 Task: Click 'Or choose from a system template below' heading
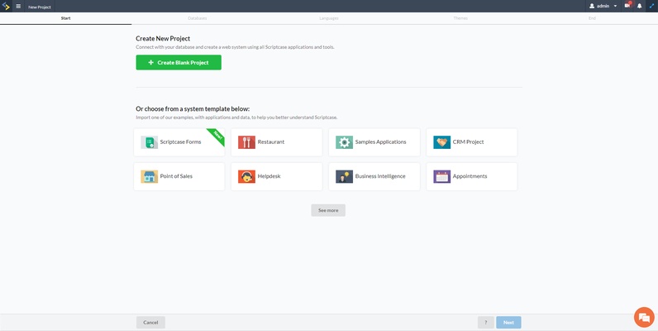point(193,109)
